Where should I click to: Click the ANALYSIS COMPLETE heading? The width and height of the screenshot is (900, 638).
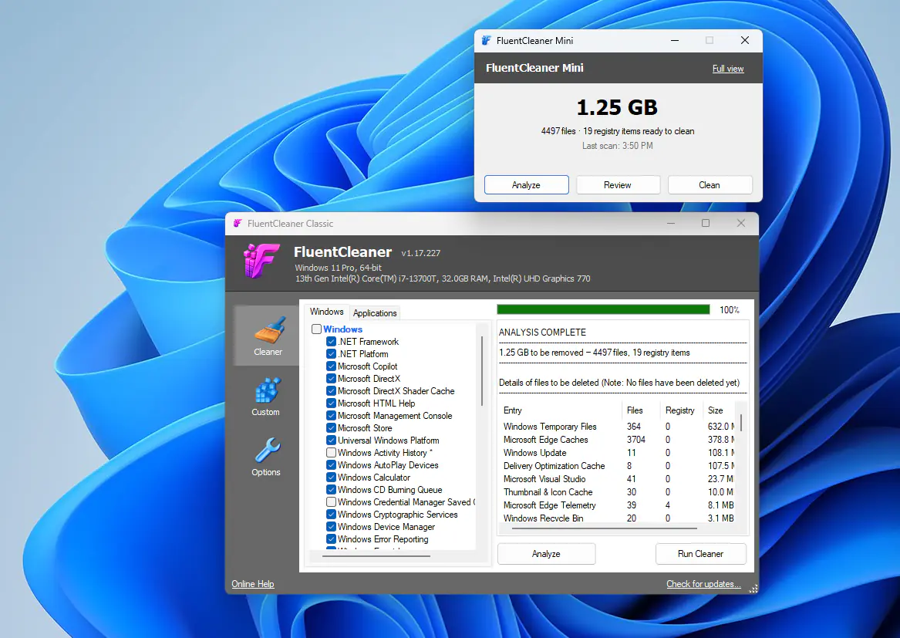click(542, 333)
